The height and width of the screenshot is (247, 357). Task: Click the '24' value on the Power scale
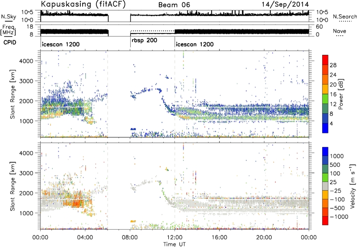[333, 75]
